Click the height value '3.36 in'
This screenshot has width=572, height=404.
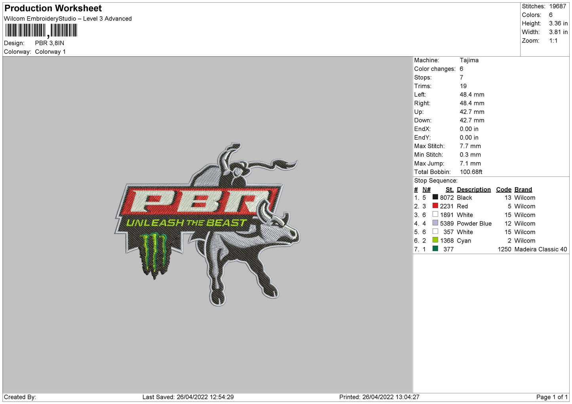(558, 23)
